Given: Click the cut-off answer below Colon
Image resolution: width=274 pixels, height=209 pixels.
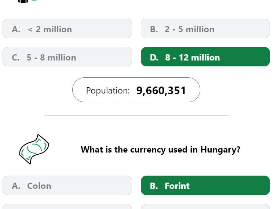Looking at the screenshot, I should point(67,206).
